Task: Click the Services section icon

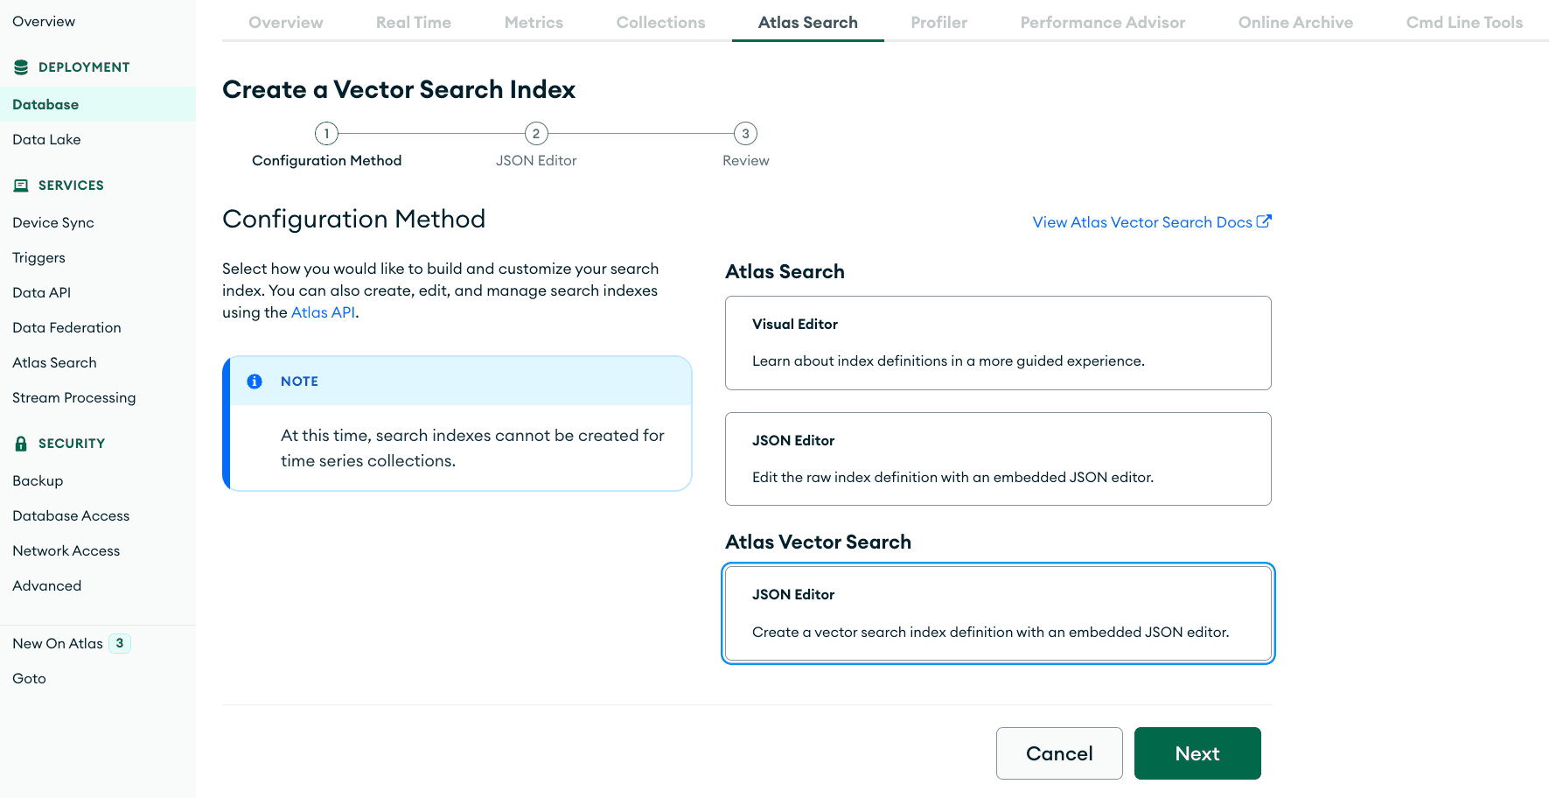Action: point(21,185)
